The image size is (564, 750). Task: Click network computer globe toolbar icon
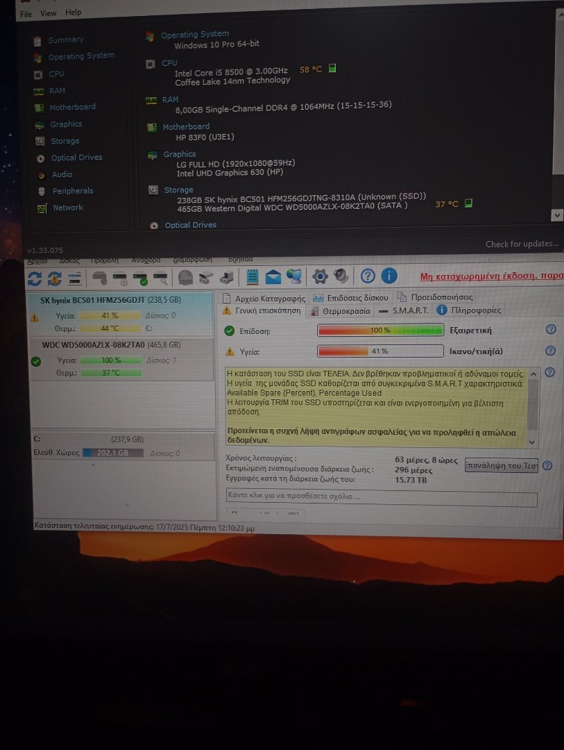click(294, 276)
